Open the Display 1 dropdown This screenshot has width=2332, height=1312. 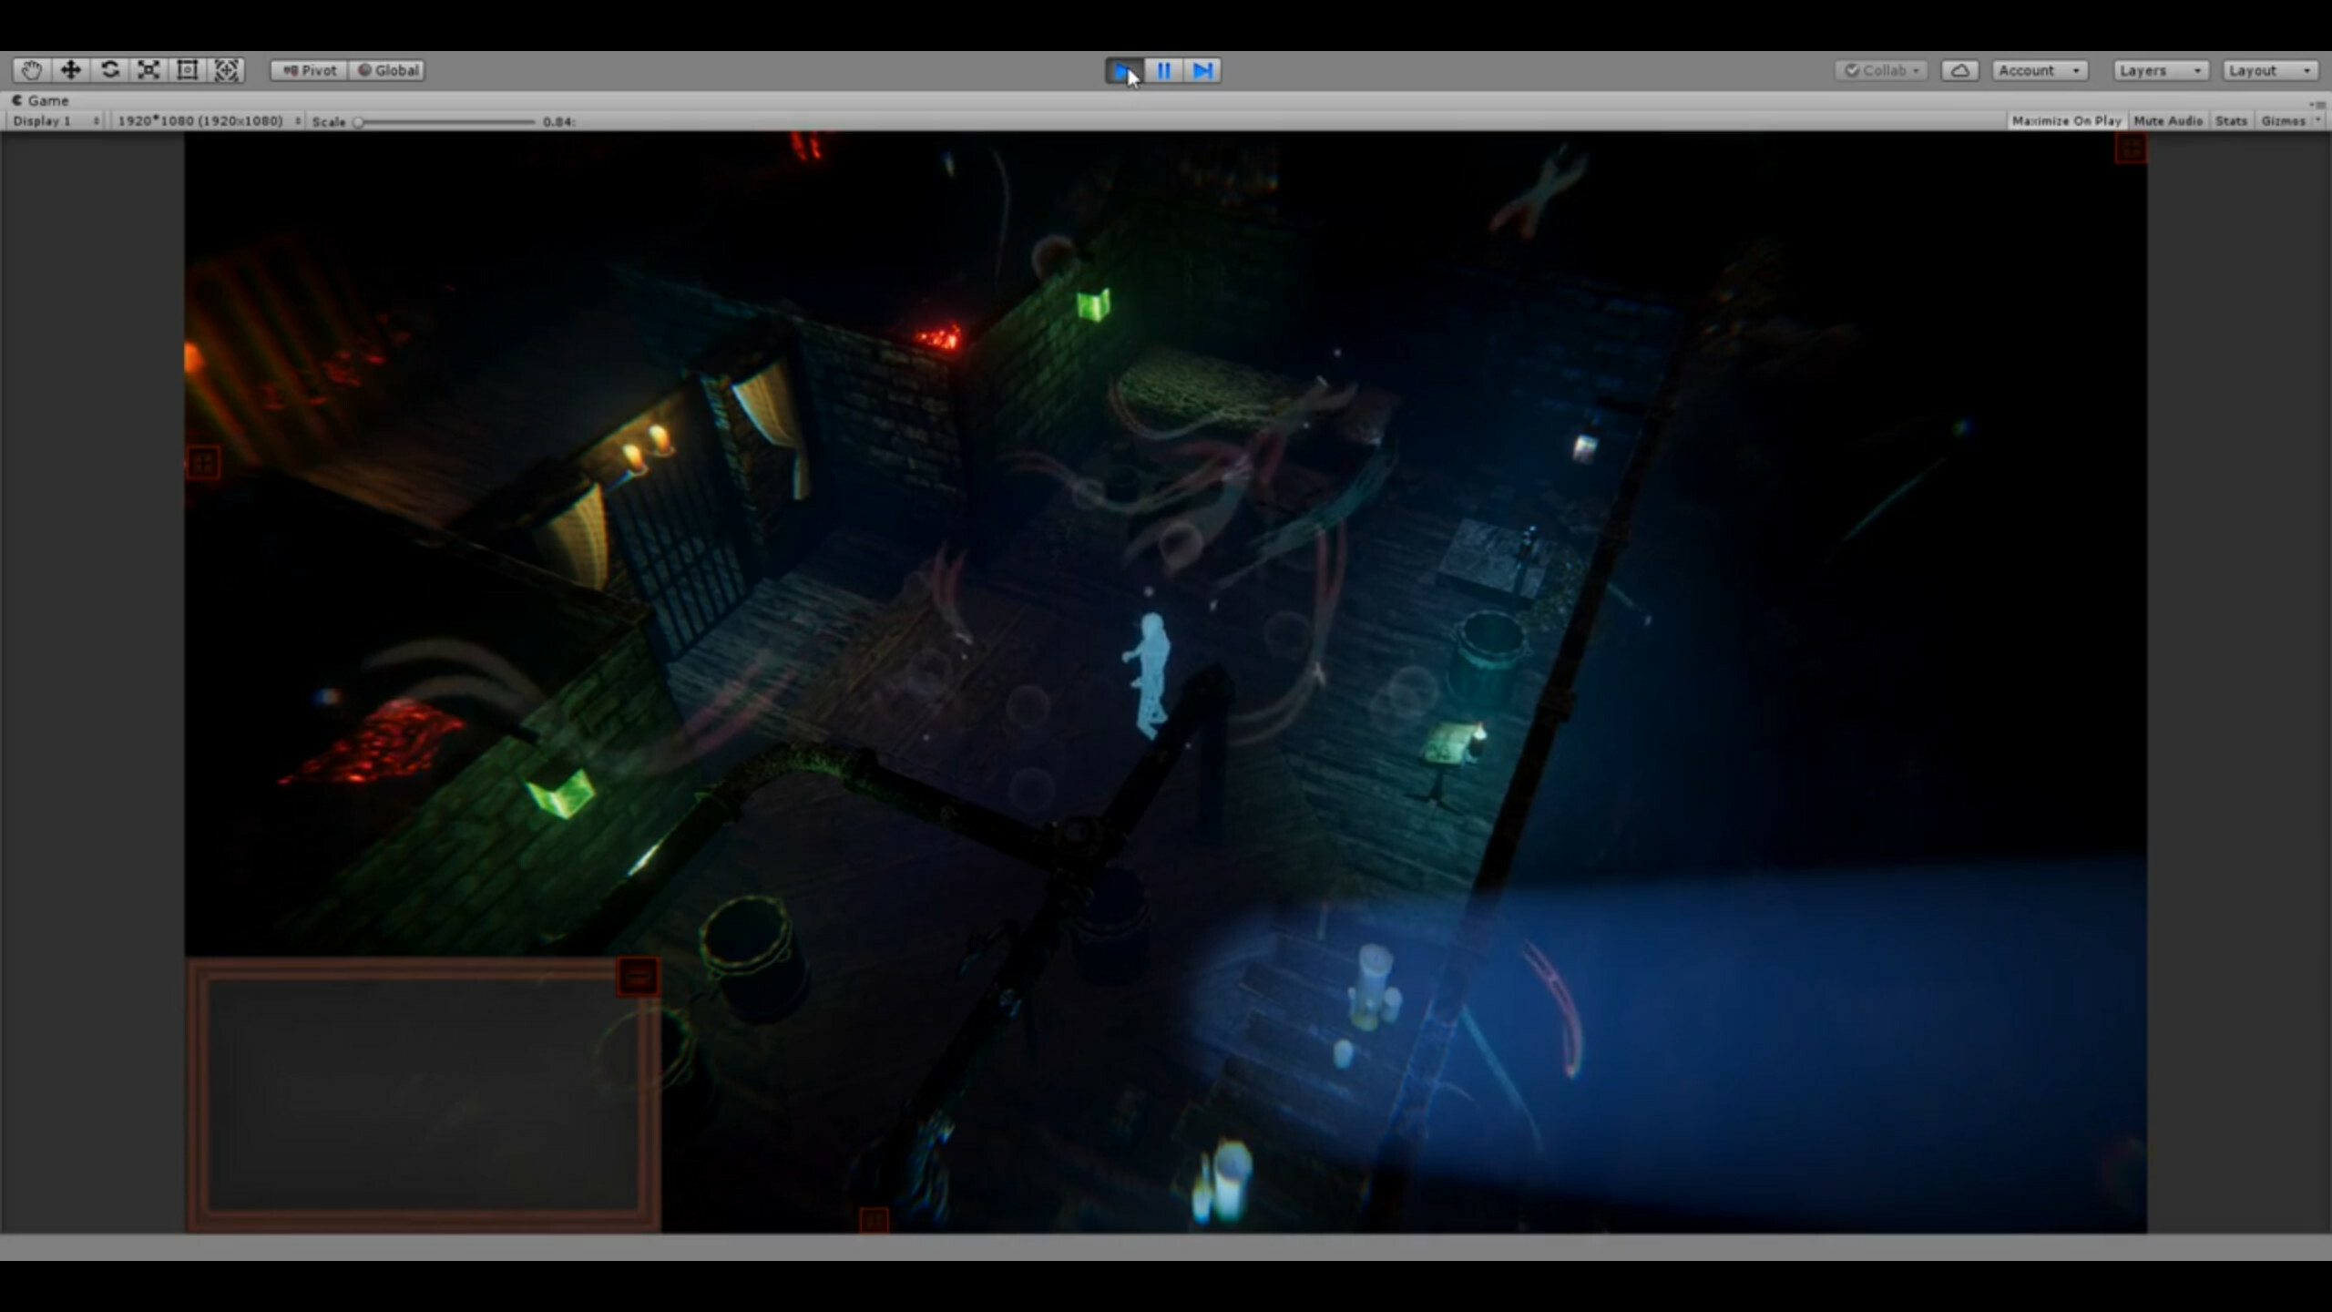point(55,120)
